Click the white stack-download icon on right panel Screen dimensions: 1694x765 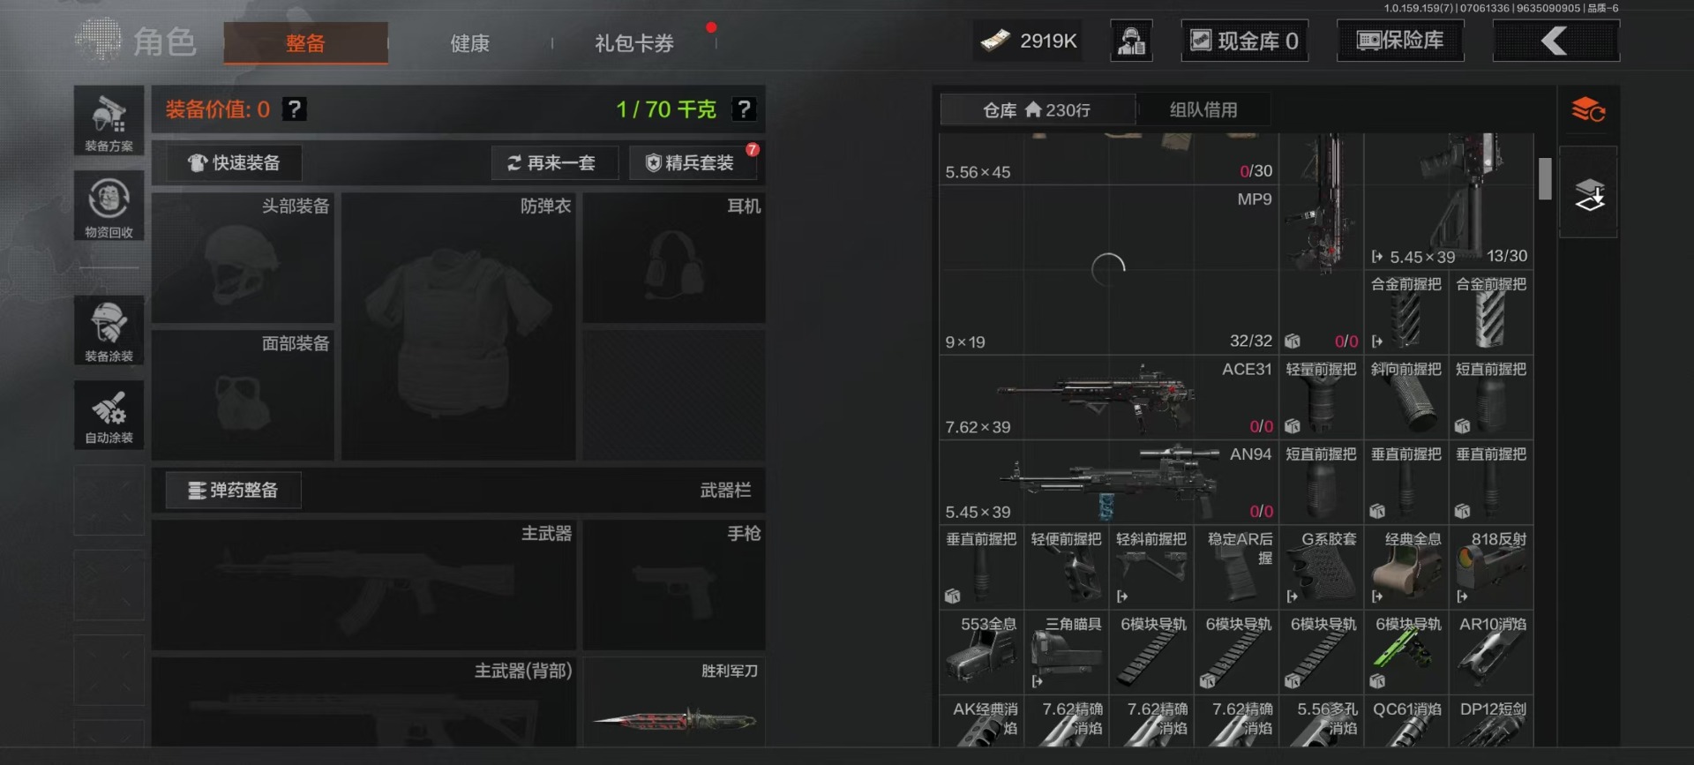1589,193
